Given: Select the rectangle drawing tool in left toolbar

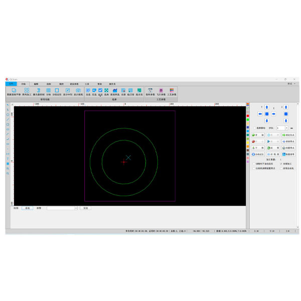Looking at the screenshot, I should (8, 124).
